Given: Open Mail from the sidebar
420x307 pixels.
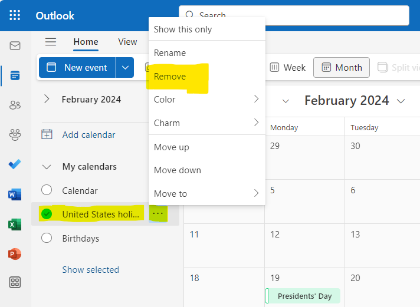Looking at the screenshot, I should click(15, 46).
